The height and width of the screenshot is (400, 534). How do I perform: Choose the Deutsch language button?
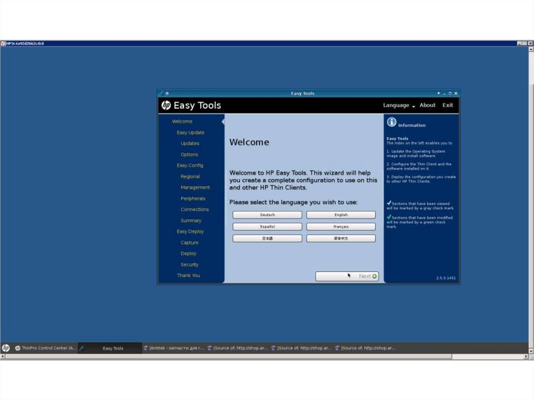point(268,215)
